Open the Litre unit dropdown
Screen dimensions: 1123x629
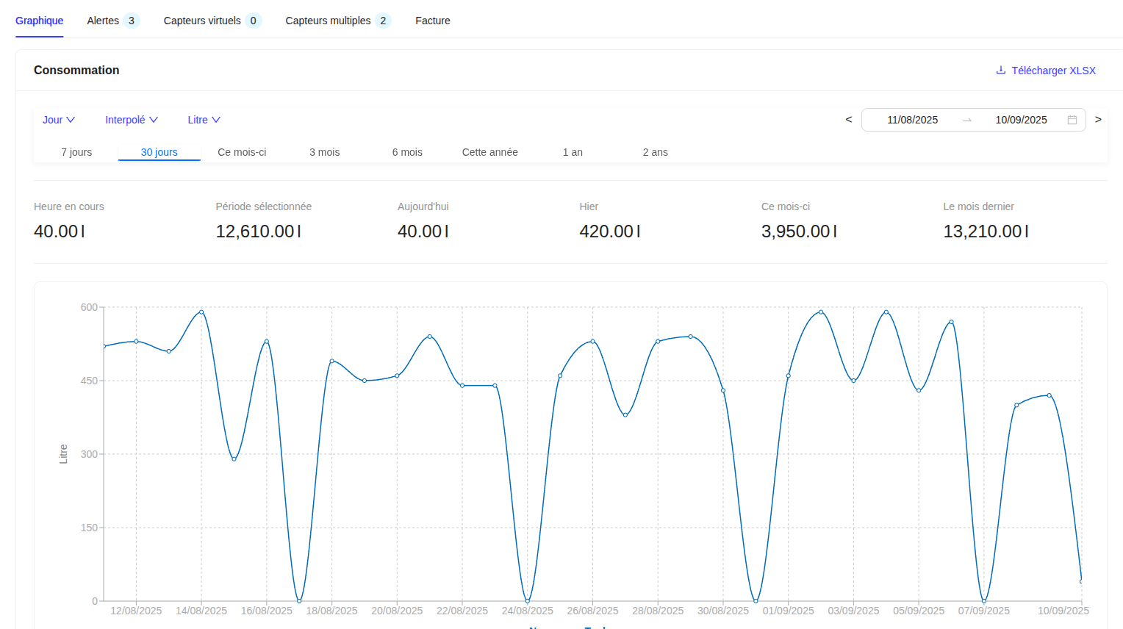coord(204,120)
